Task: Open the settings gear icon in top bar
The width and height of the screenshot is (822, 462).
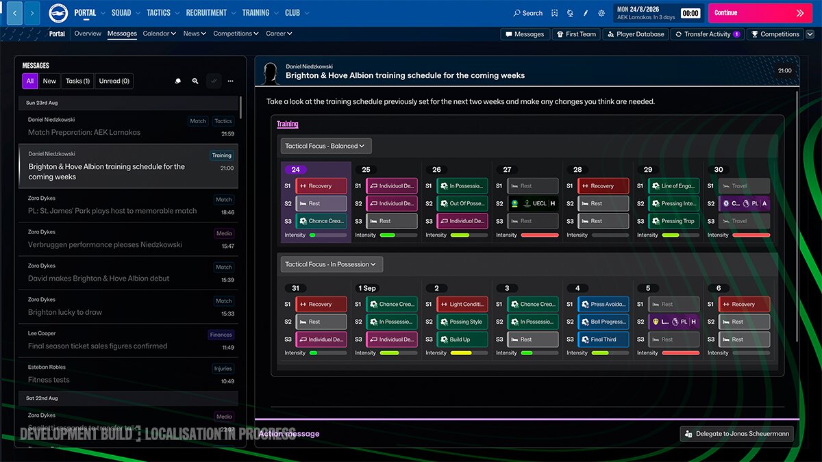Action: point(601,13)
